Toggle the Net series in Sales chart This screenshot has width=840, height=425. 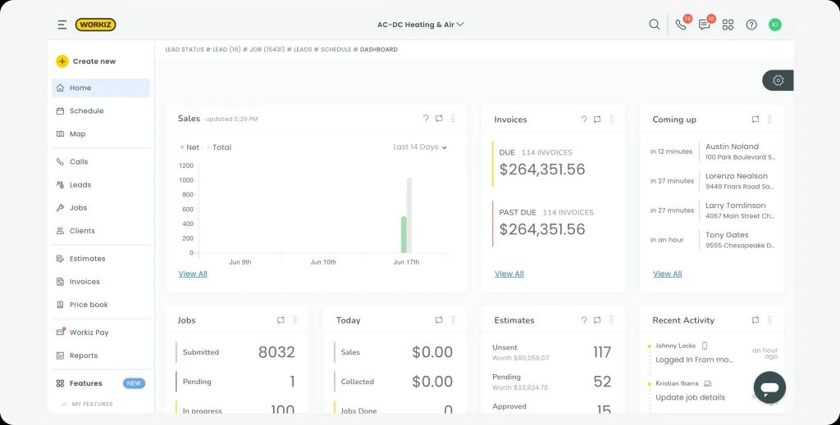(190, 147)
